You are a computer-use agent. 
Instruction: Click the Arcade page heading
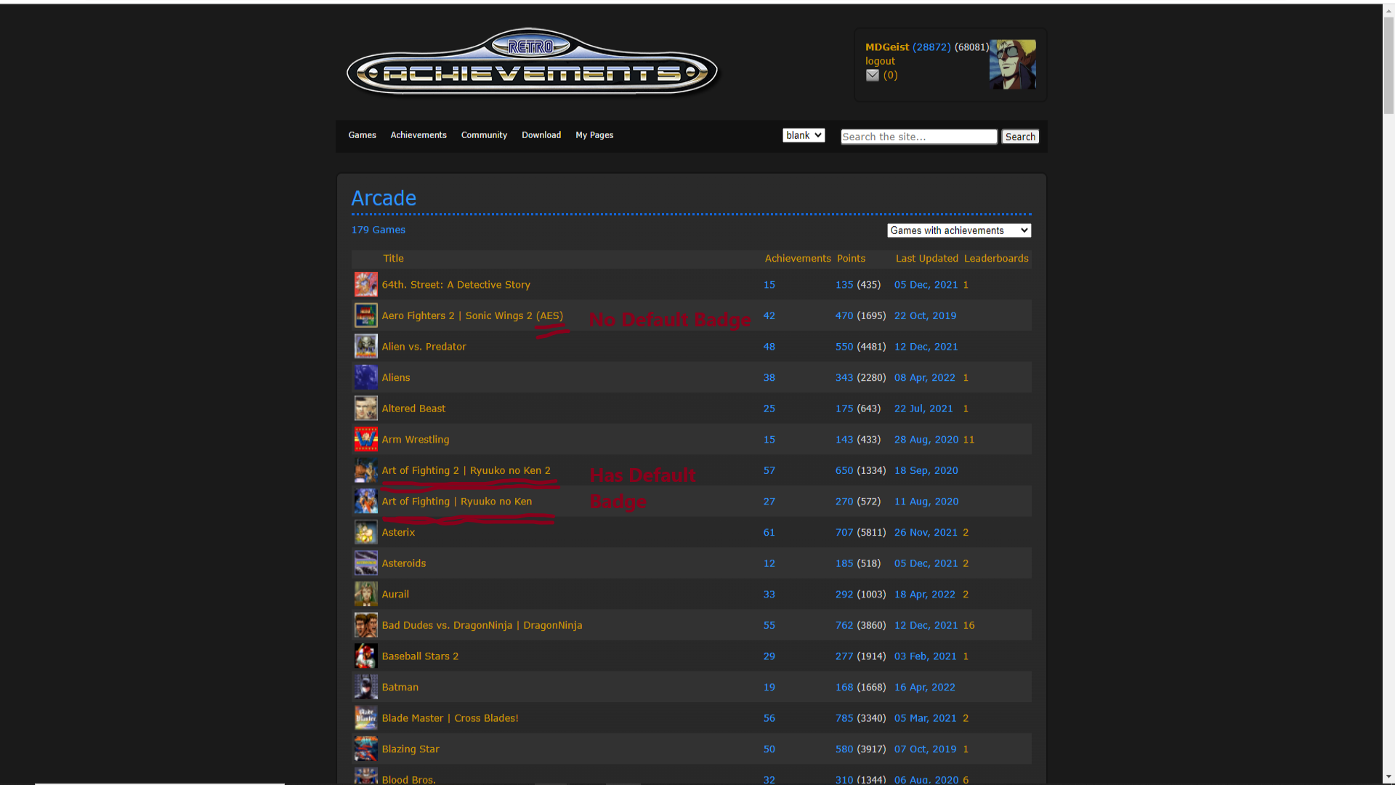[x=384, y=198]
